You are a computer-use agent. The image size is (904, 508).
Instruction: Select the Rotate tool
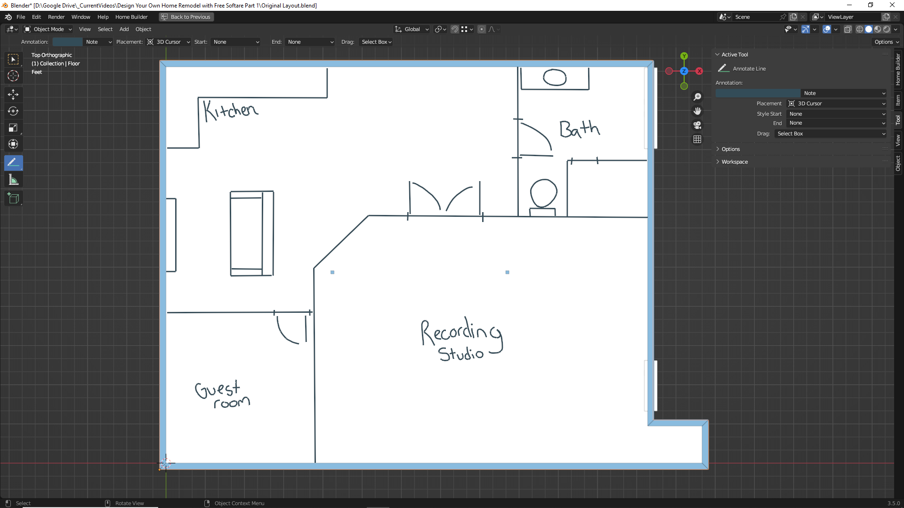13,111
